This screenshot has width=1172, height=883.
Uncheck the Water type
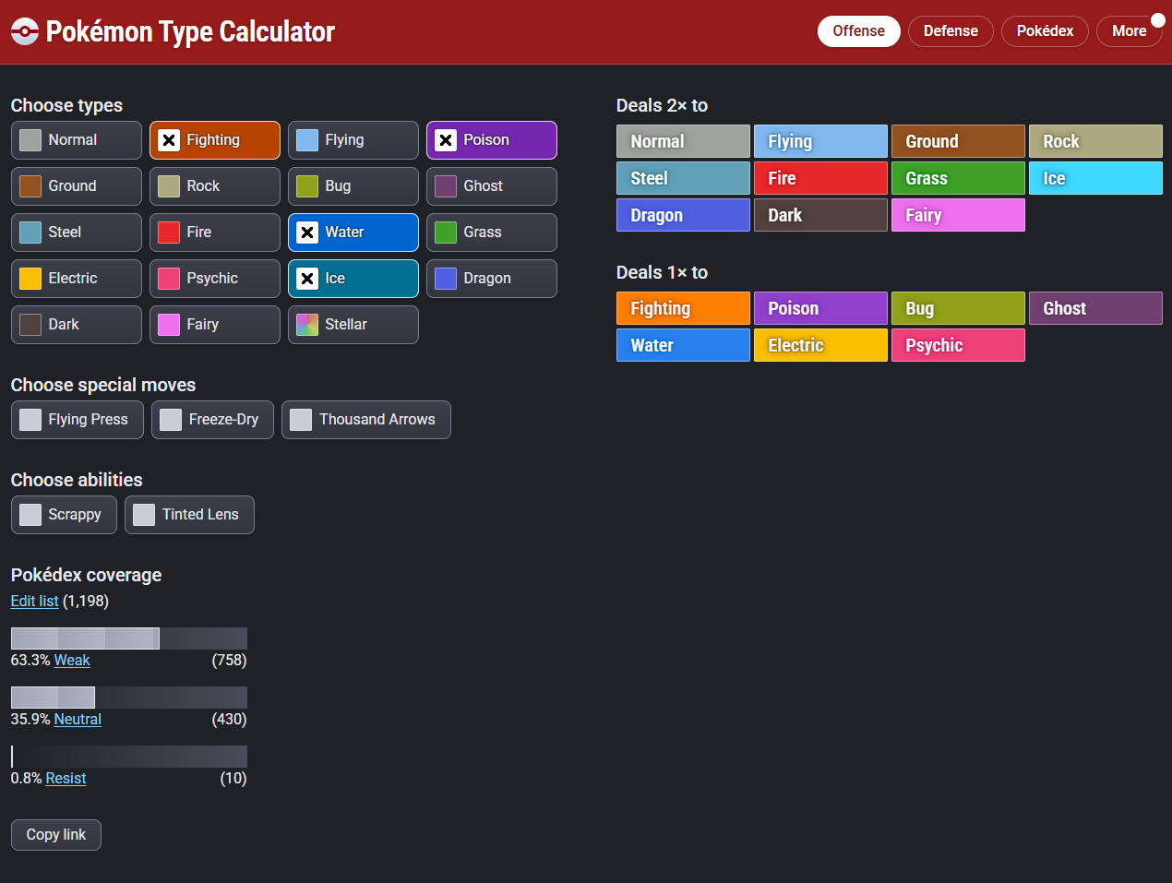tap(353, 233)
